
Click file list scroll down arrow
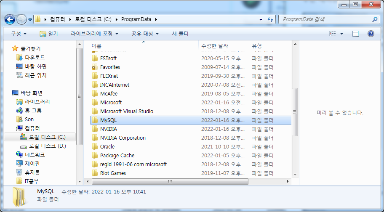tap(295, 174)
